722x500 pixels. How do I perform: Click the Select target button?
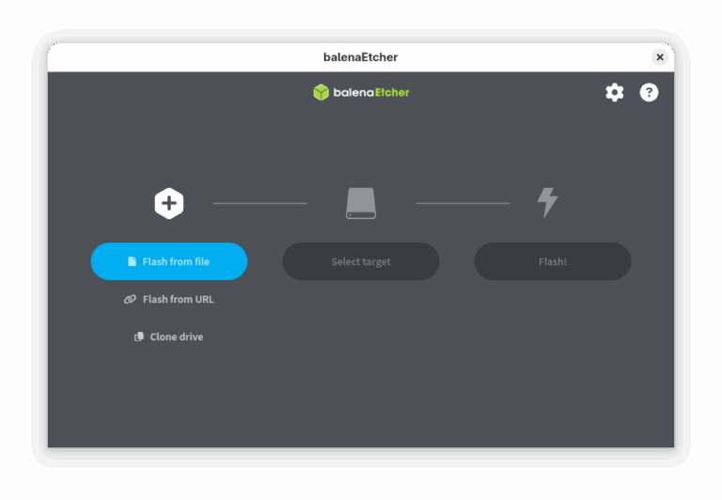(361, 261)
